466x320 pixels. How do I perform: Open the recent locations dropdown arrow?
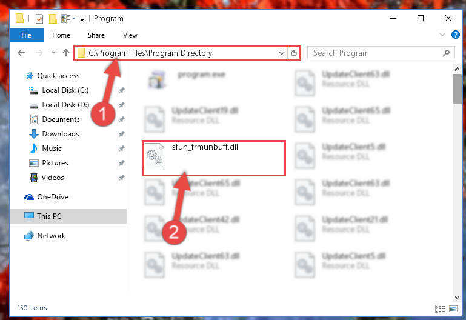point(53,53)
